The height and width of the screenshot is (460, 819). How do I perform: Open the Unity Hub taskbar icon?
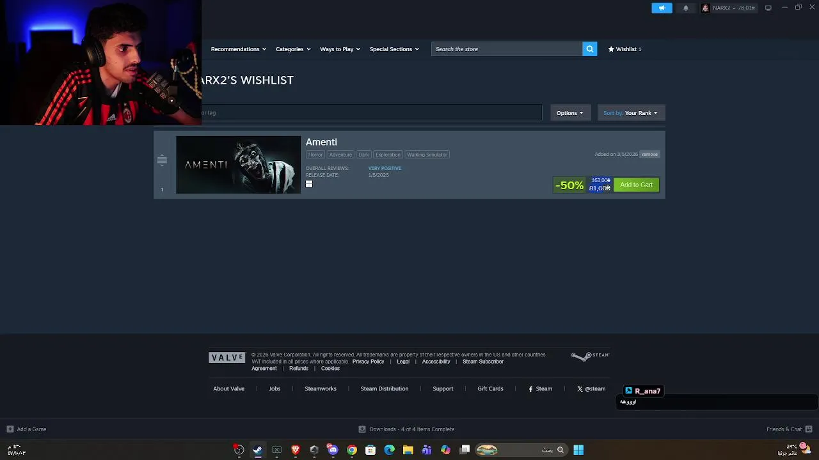tap(314, 450)
